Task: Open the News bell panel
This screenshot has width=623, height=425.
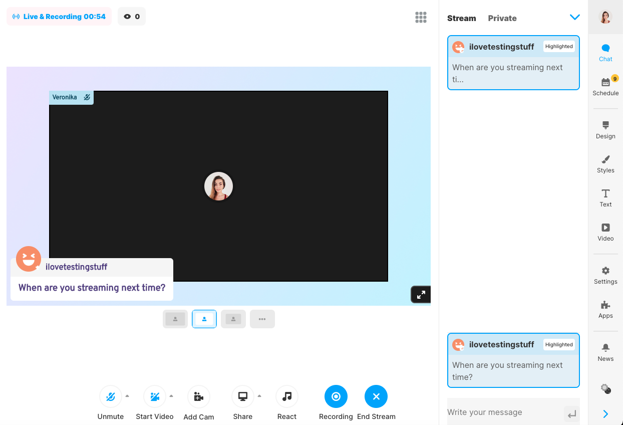Action: tap(605, 352)
